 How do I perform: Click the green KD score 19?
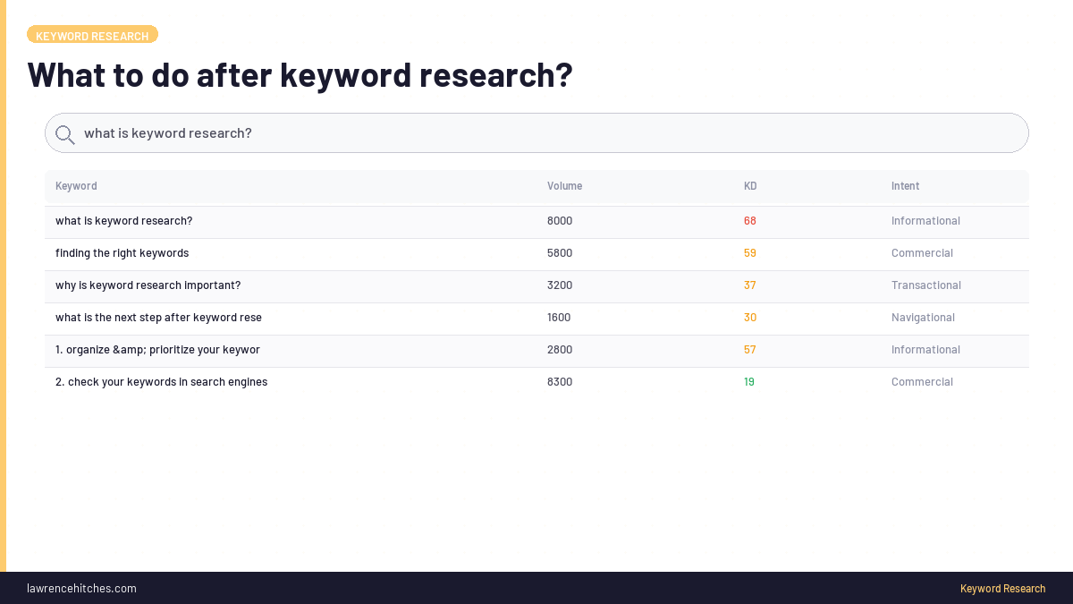pyautogui.click(x=749, y=381)
